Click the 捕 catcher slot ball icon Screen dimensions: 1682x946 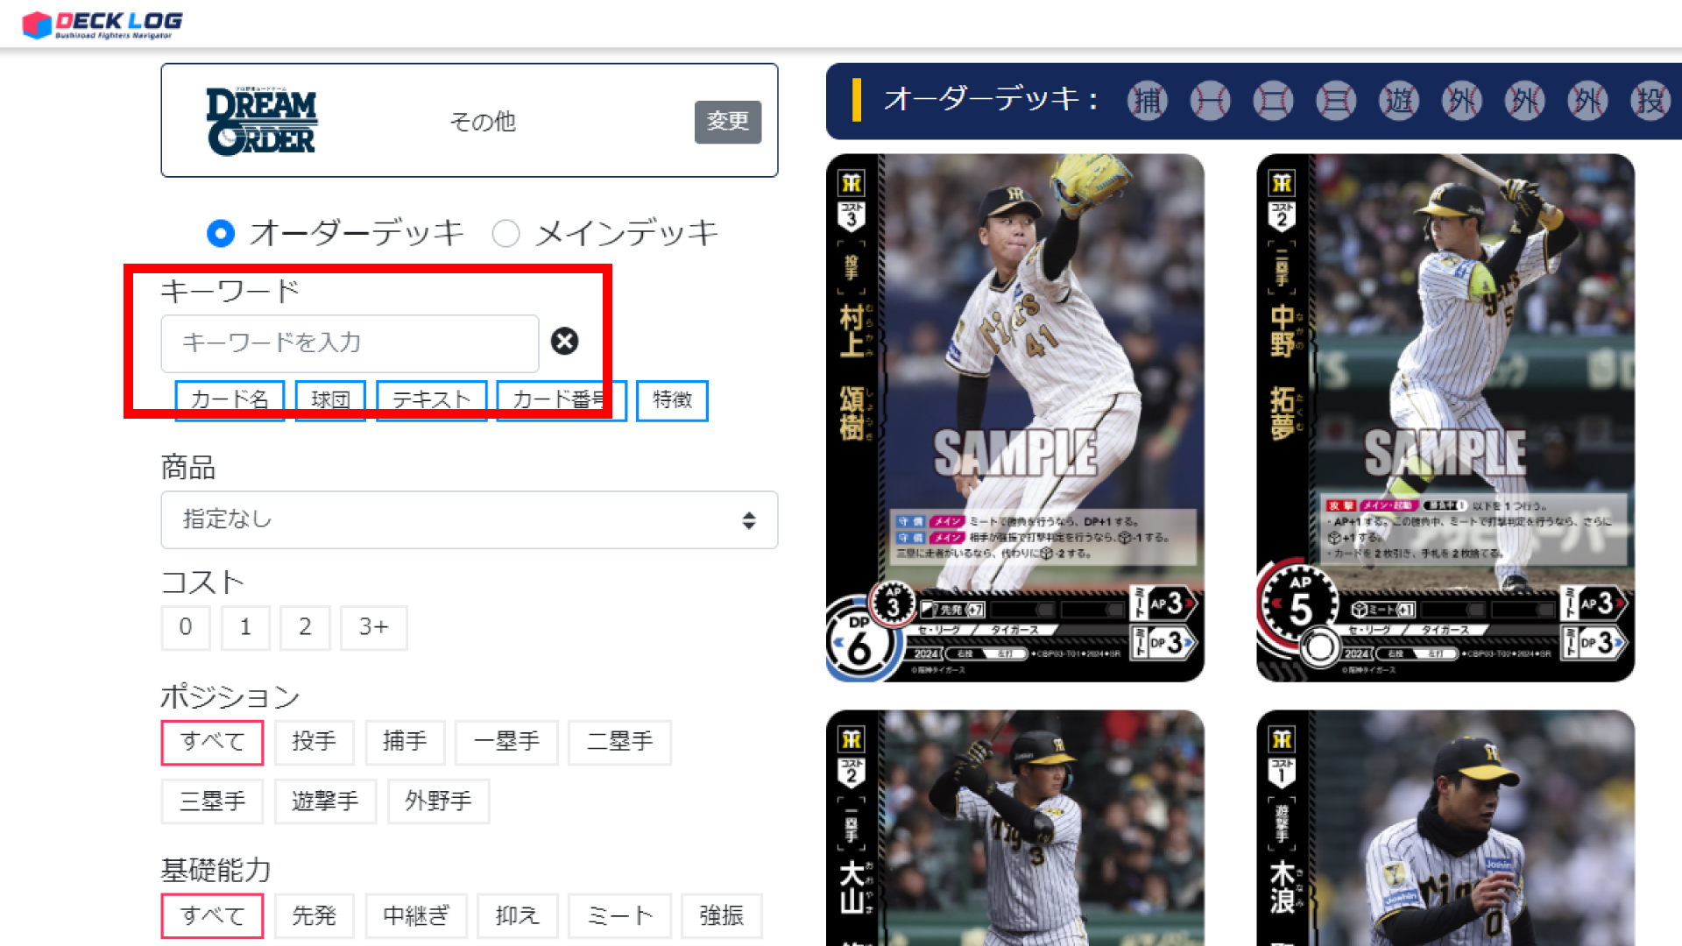(x=1147, y=101)
